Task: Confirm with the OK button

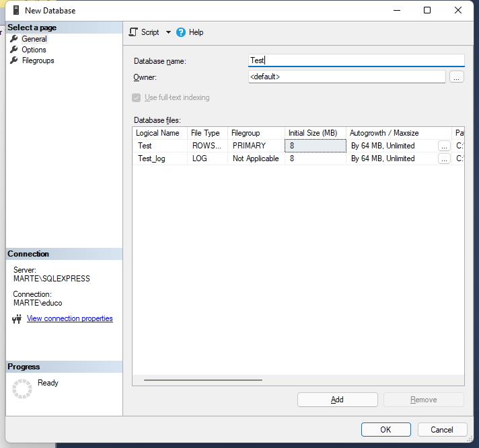Action: (x=386, y=430)
